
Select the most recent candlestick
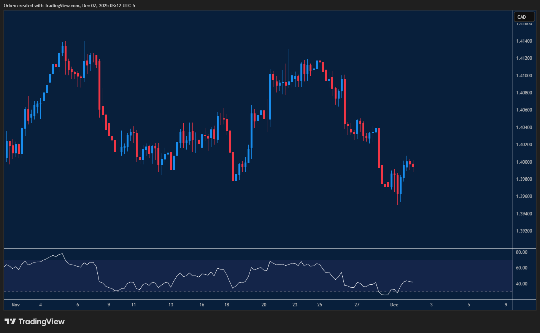[413, 166]
